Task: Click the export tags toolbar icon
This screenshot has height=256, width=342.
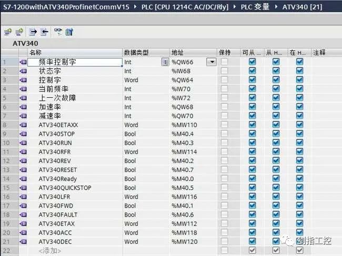Action: [x=33, y=32]
